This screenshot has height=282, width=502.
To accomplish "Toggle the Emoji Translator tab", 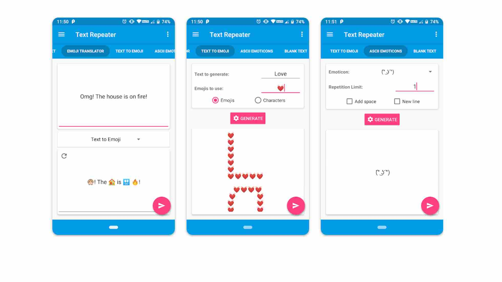I will coord(85,51).
